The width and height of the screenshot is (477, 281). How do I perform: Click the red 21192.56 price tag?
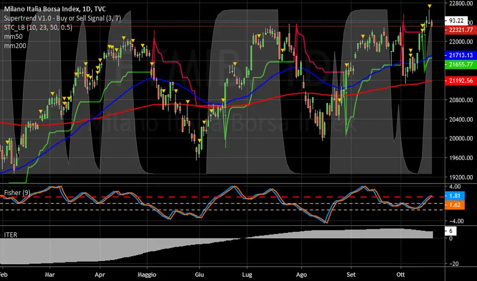tap(461, 81)
